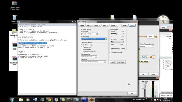The width and height of the screenshot is (182, 102).
Task: Expand the Aux 1 tab dropdown arrow
Action: coord(117,25)
